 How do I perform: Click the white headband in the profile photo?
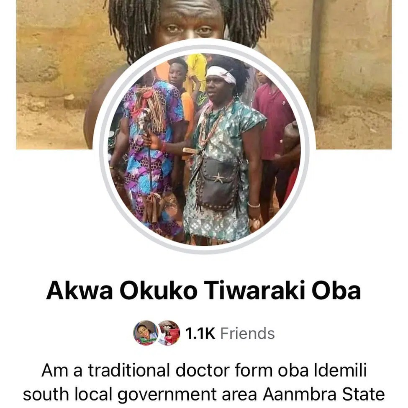click(x=221, y=74)
